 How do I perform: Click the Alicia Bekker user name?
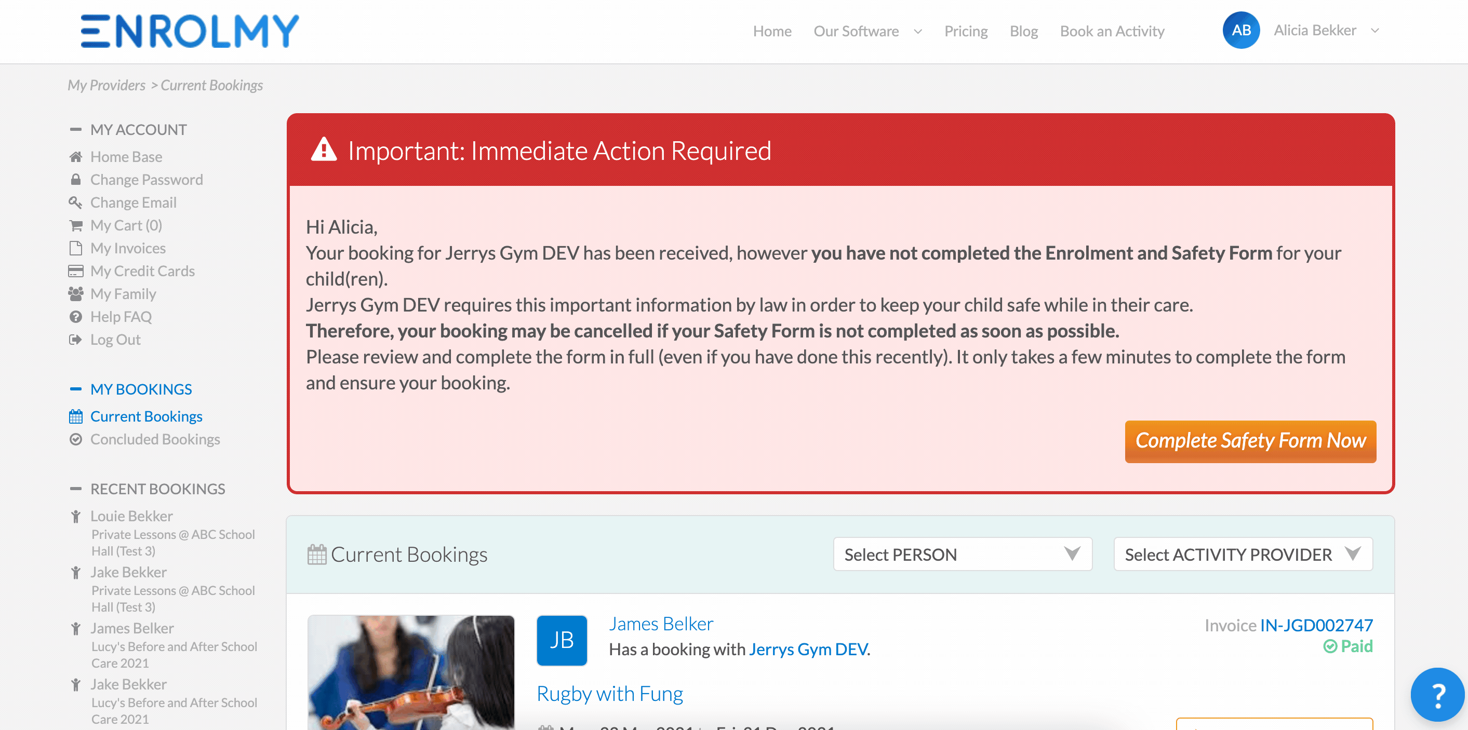click(x=1314, y=30)
